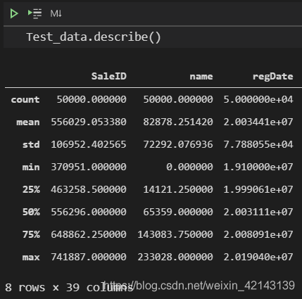
Task: Select the SaleID column header
Action: tap(109, 76)
